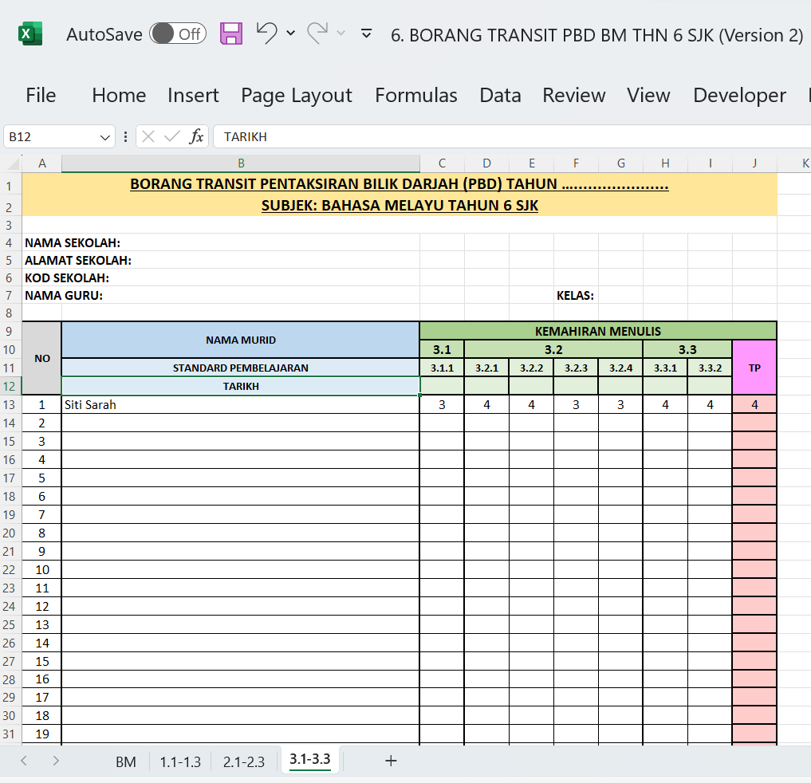Click the Save floppy disk icon
Image resolution: width=811 pixels, height=783 pixels.
(x=230, y=33)
